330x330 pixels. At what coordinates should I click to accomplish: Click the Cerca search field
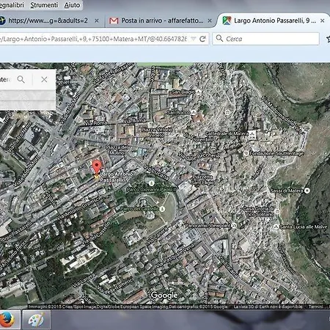(x=266, y=39)
